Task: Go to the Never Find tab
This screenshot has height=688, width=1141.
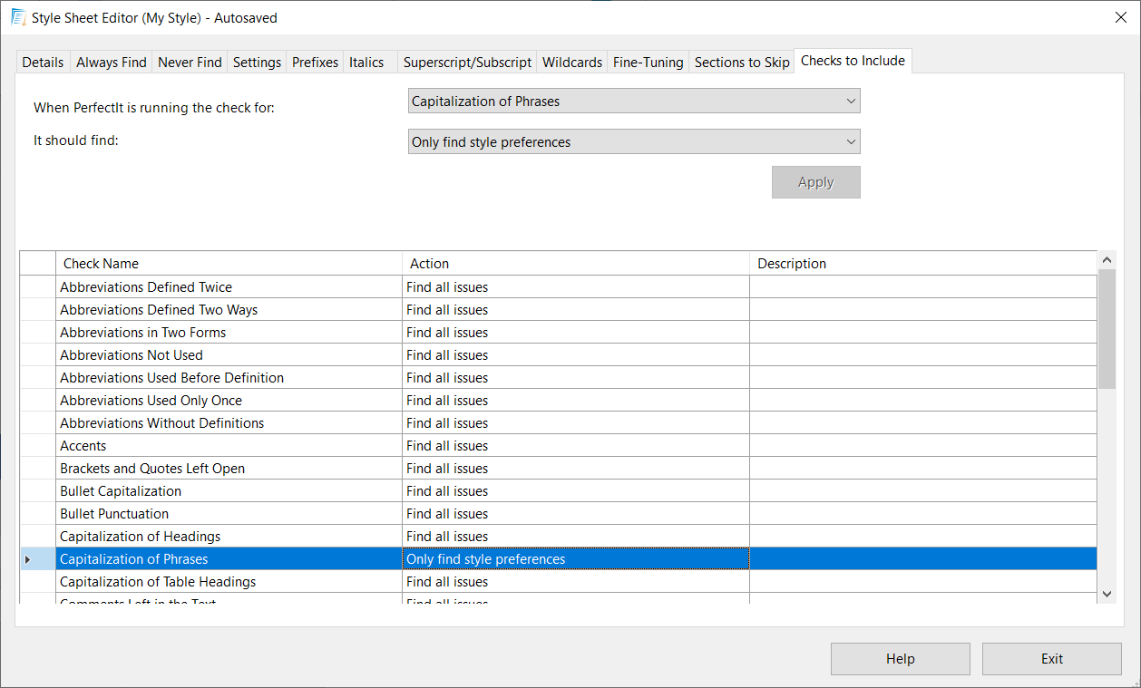Action: (x=190, y=63)
